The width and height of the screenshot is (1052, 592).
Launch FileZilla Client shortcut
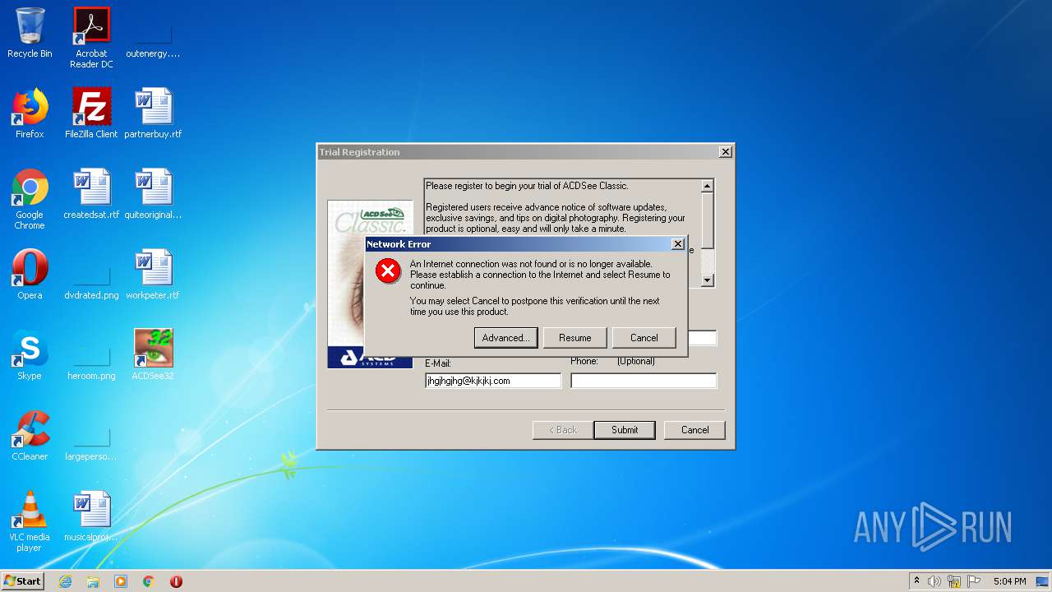click(x=91, y=113)
